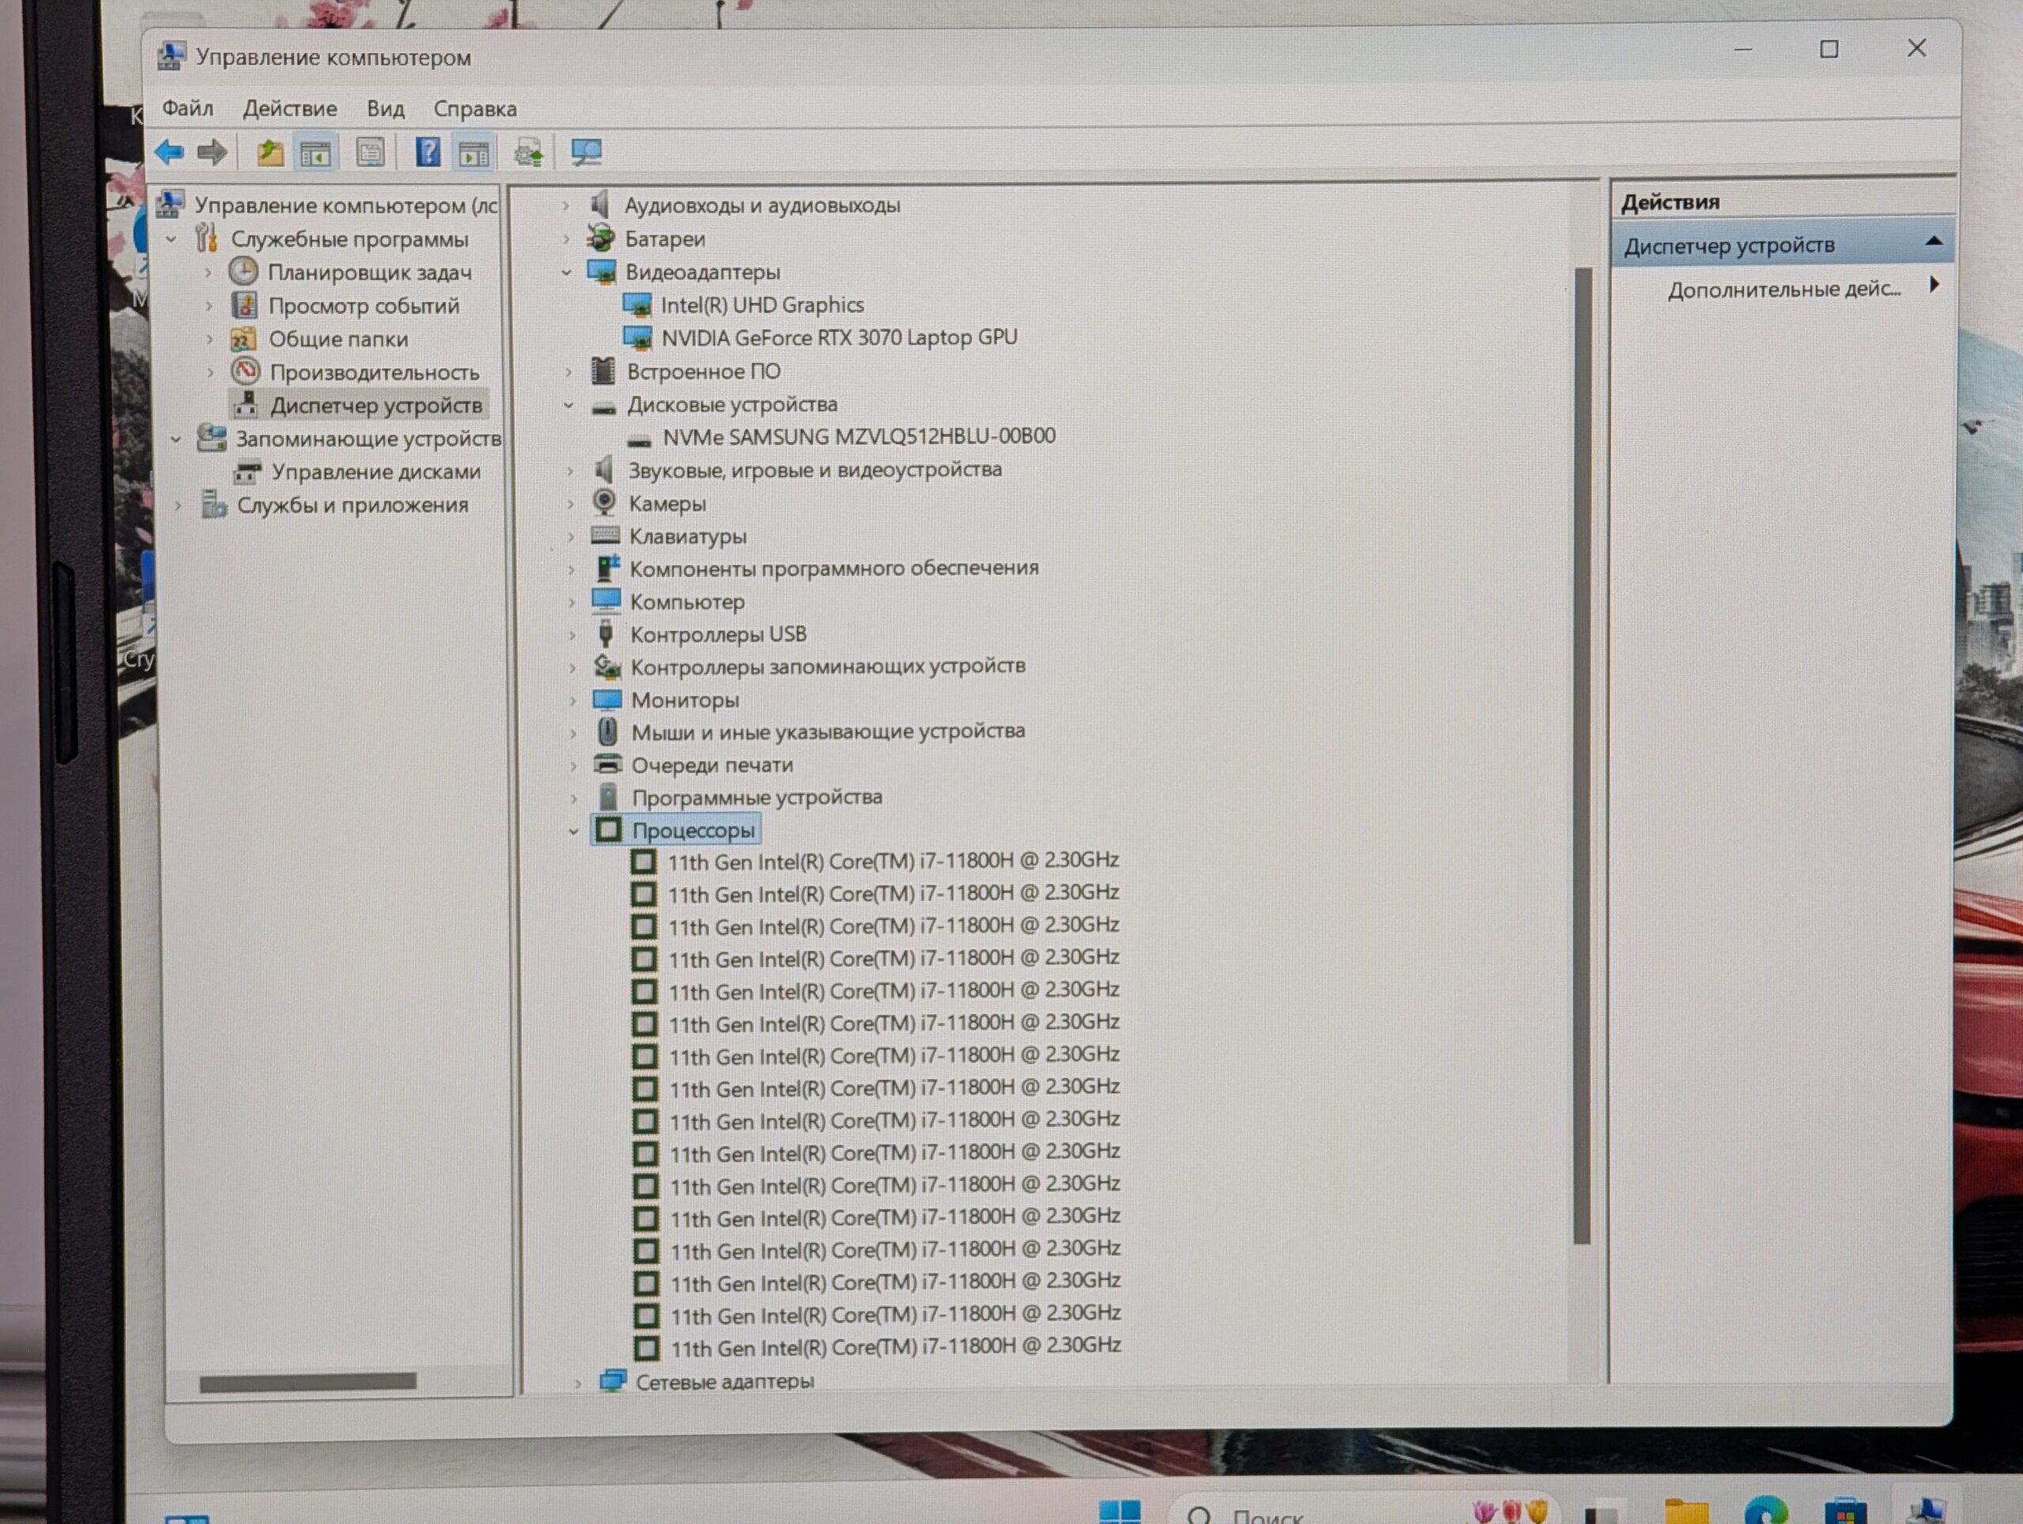Expand the Контроллеры USB category
This screenshot has height=1524, width=2023.
click(571, 635)
